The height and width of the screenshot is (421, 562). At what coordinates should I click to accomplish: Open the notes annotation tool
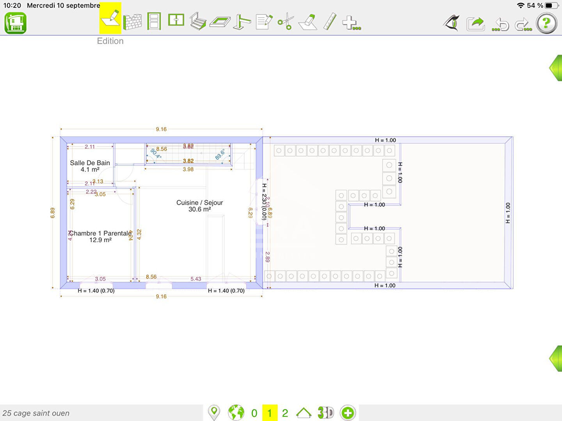[x=264, y=21]
